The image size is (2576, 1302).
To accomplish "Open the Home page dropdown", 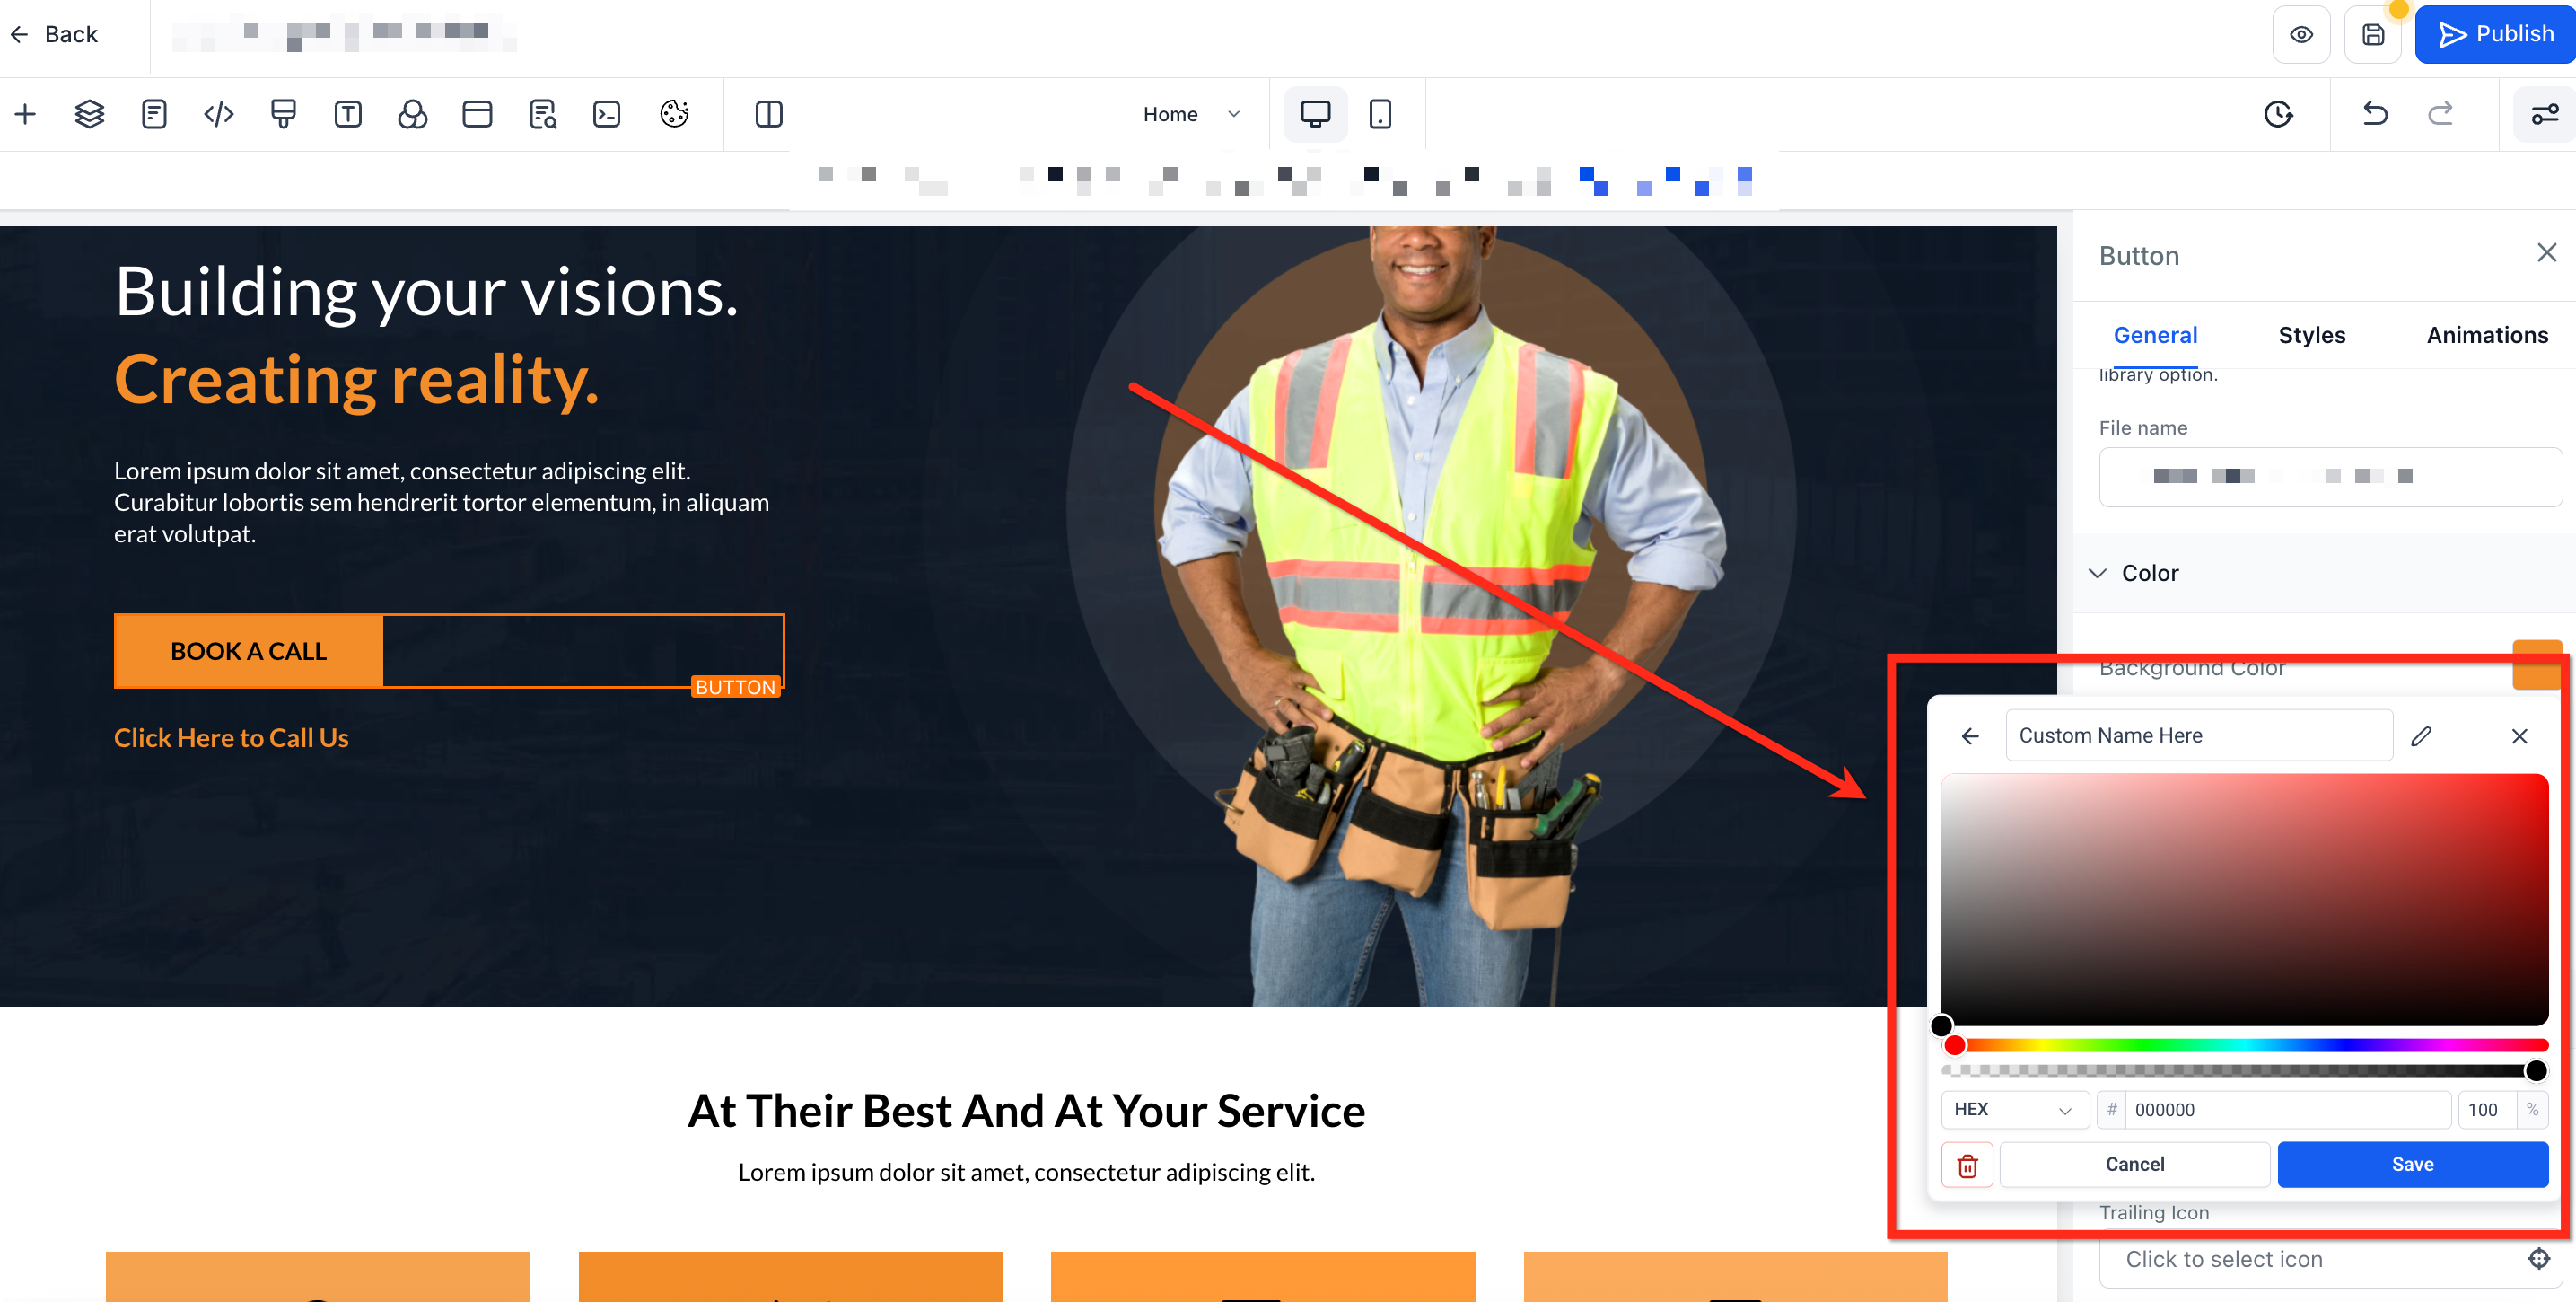I will (x=1191, y=114).
